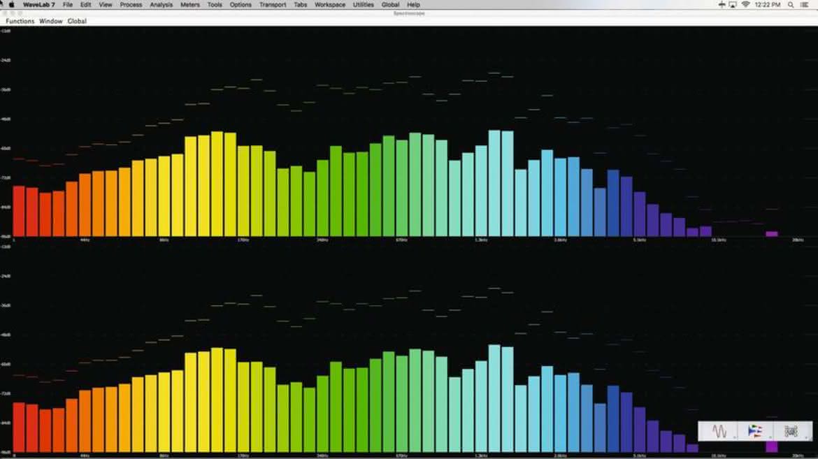Open the Tabs menu
The width and height of the screenshot is (818, 459).
click(301, 5)
